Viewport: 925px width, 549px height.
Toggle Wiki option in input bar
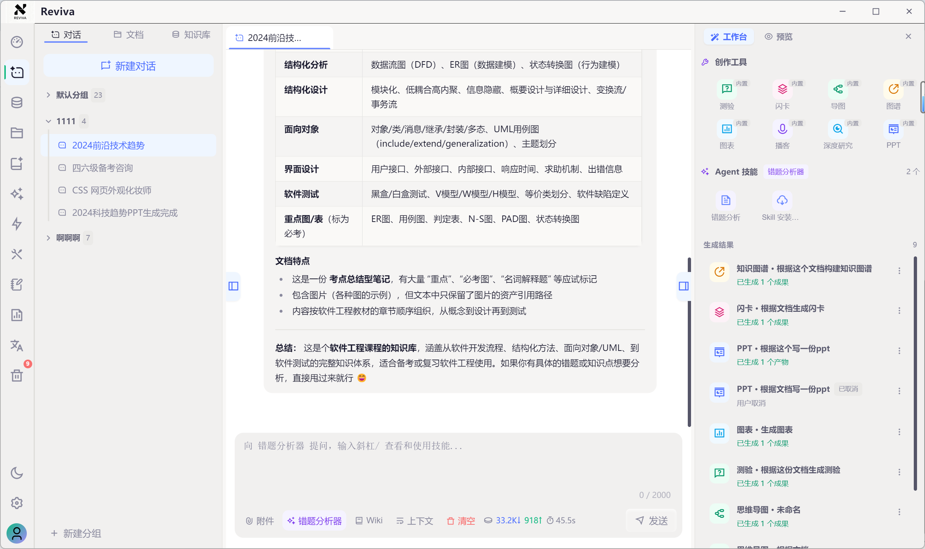tap(369, 520)
